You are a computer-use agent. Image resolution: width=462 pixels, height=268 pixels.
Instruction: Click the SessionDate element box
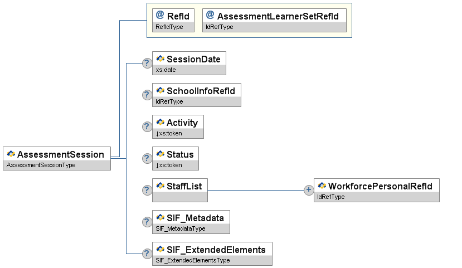(x=193, y=59)
